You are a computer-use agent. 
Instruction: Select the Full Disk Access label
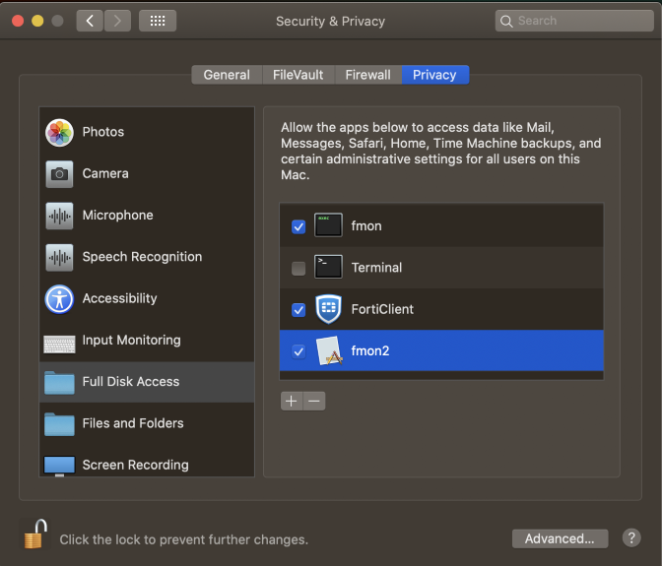[131, 381]
